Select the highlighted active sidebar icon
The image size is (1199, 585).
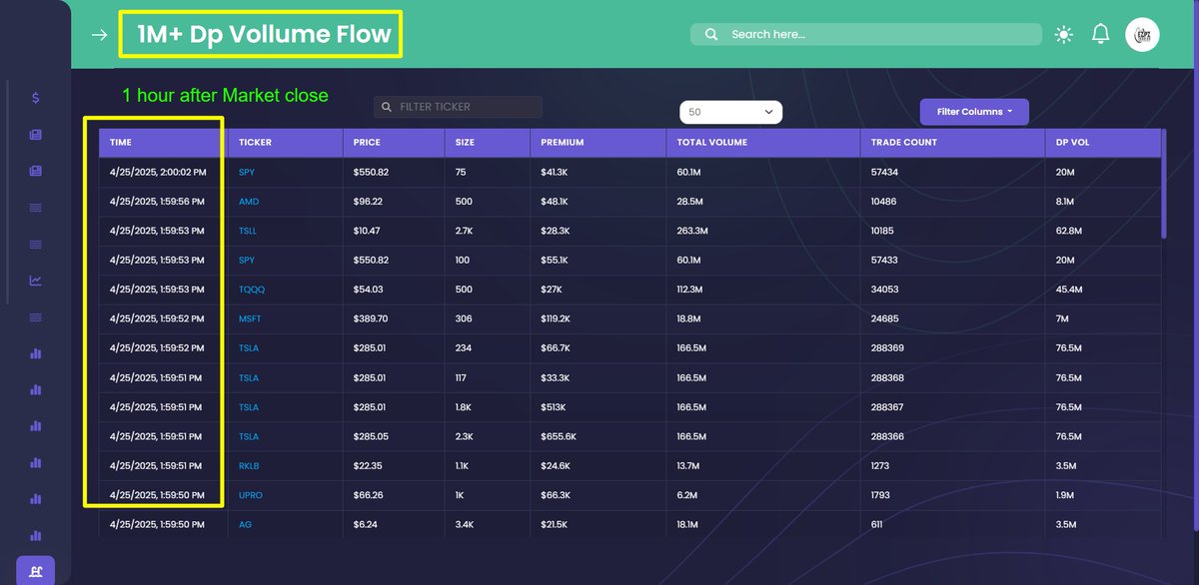[36, 571]
